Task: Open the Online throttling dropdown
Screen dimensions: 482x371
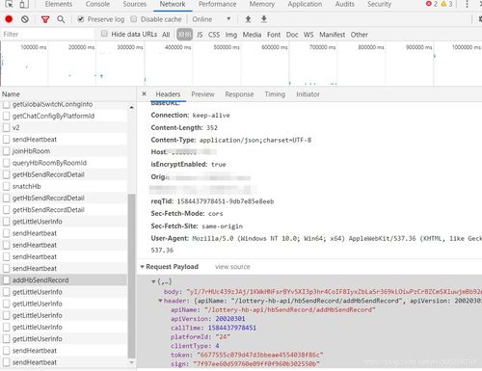Action: (211, 19)
